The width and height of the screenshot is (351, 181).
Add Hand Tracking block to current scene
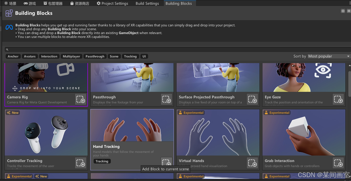166,162
